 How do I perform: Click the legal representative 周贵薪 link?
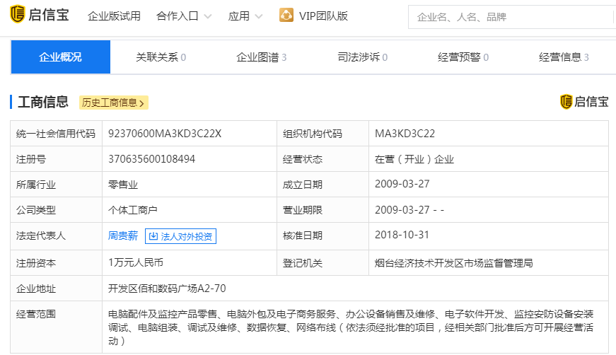click(123, 236)
